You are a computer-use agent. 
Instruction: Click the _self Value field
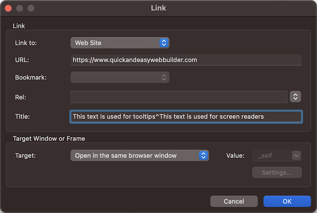272,155
